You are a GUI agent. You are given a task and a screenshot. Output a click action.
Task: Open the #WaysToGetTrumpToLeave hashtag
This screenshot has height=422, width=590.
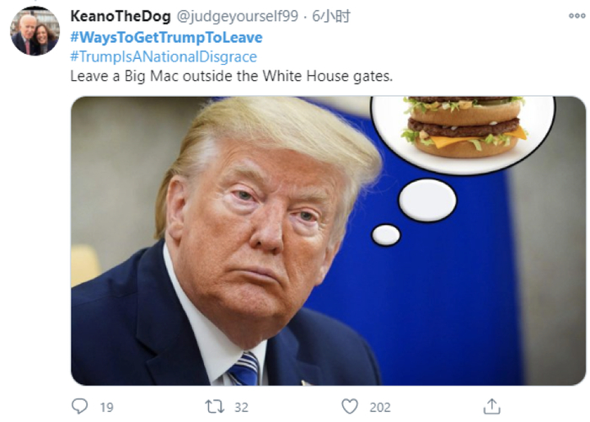point(166,37)
